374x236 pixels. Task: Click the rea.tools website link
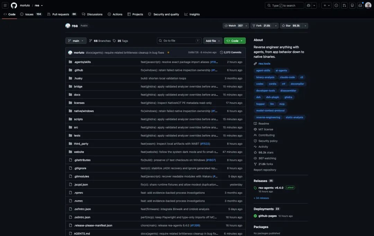click(264, 64)
